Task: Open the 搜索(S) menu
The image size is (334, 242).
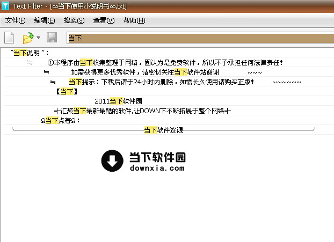Action: [x=74, y=20]
